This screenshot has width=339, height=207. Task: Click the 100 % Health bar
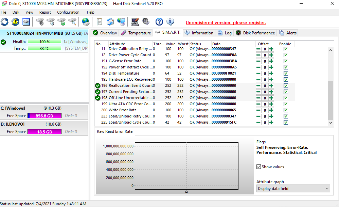coord(44,42)
